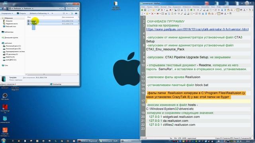Open dropdown arrow next to AkelPad New document icon
The width and height of the screenshot is (255, 143).
click(151, 10)
